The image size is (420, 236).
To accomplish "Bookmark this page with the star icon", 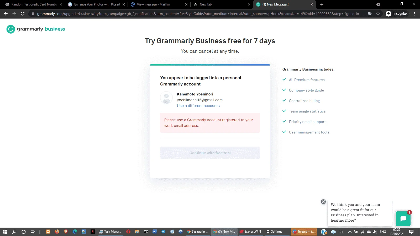I will (x=378, y=14).
